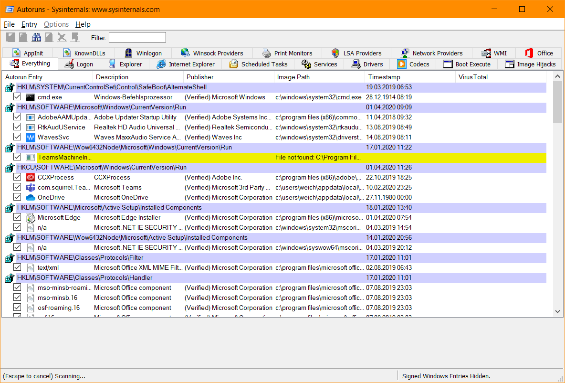The width and height of the screenshot is (565, 383).
Task: Click the scrollbar down arrow
Action: (x=557, y=311)
